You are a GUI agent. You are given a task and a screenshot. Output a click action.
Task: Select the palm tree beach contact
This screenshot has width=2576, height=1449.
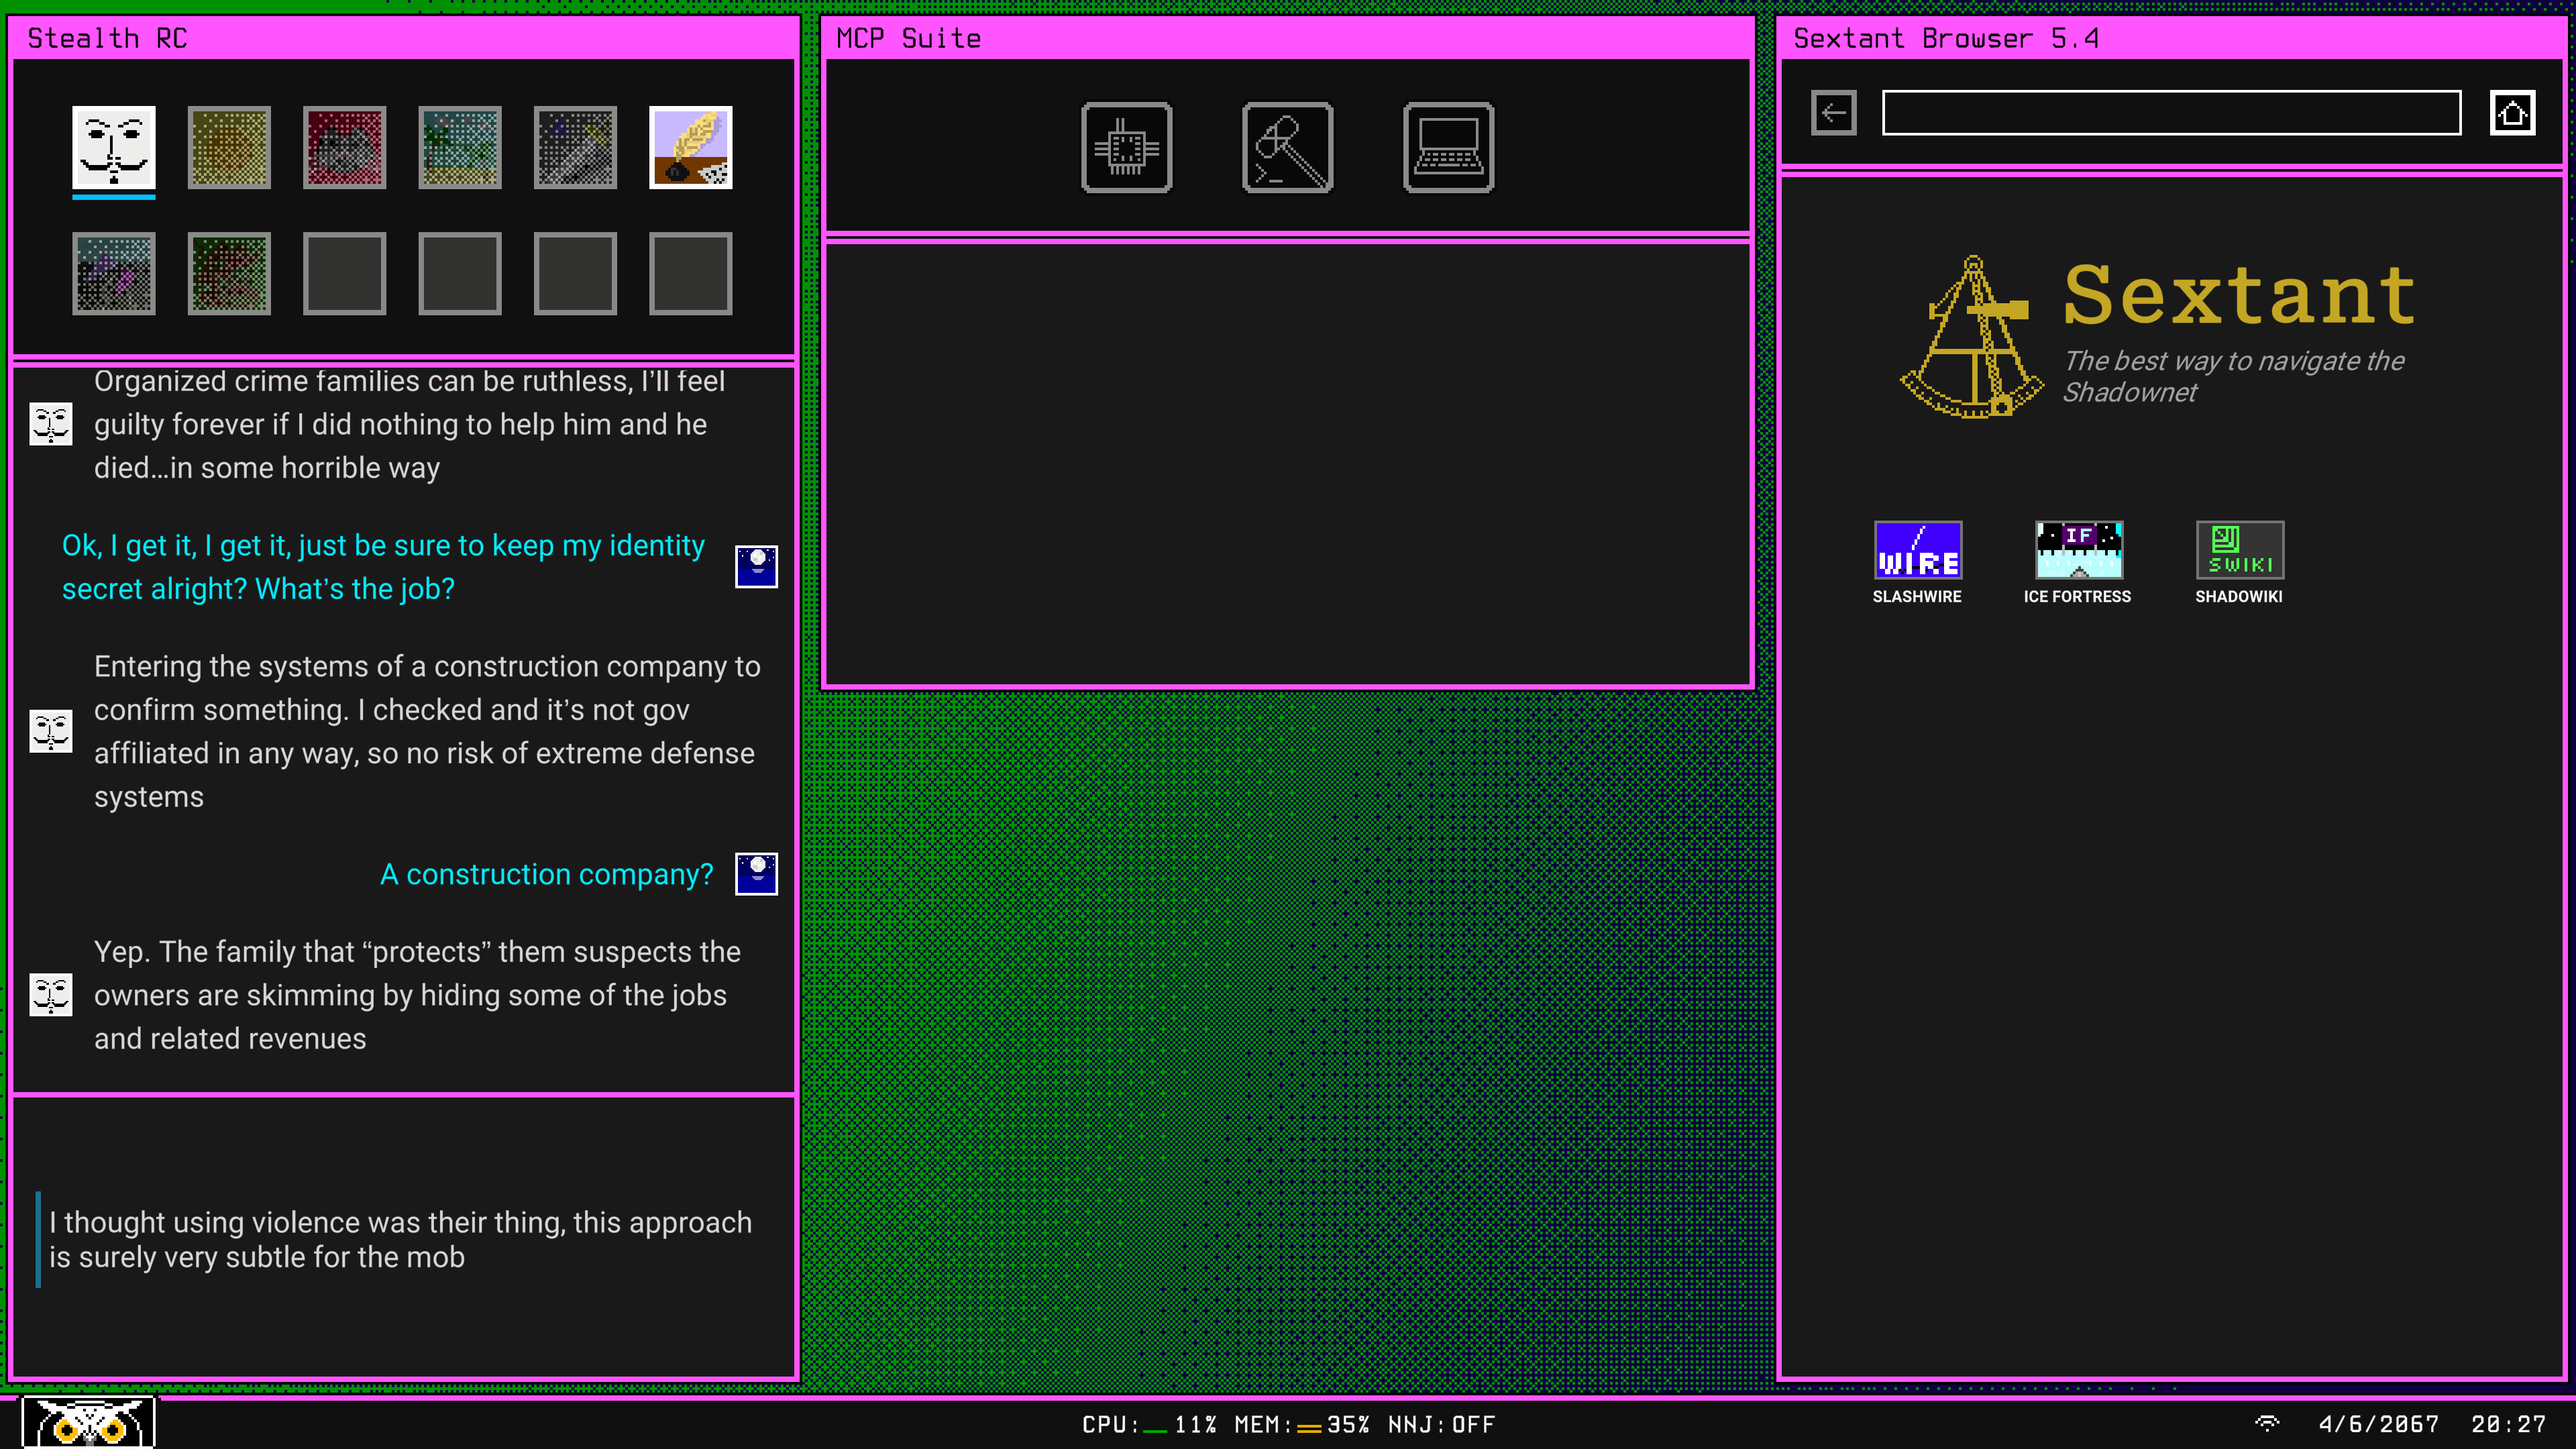[x=459, y=148]
